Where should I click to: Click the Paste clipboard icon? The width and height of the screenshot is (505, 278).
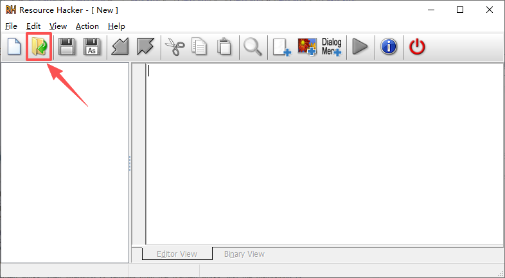click(224, 46)
